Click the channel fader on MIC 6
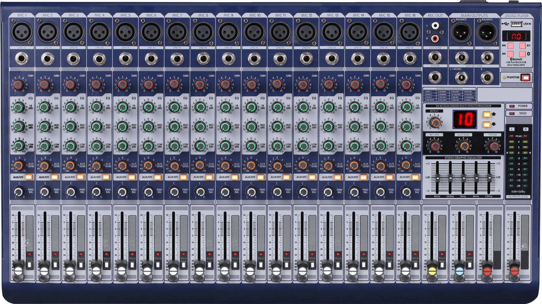Viewport: 542px width, 304px height. click(147, 271)
